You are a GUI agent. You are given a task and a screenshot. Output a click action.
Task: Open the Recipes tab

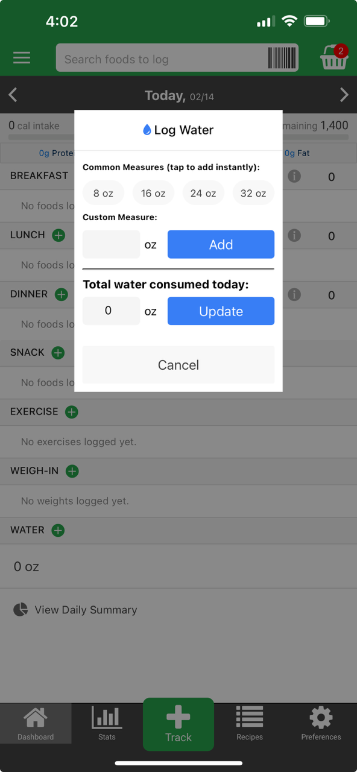click(250, 723)
